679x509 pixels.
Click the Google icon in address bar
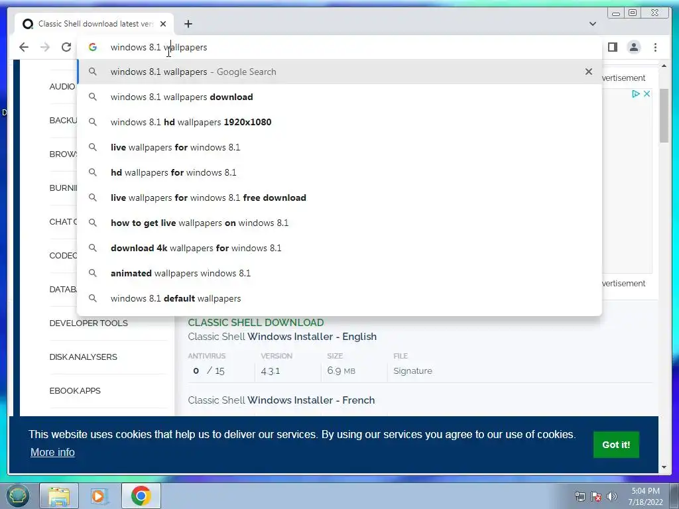pos(93,47)
